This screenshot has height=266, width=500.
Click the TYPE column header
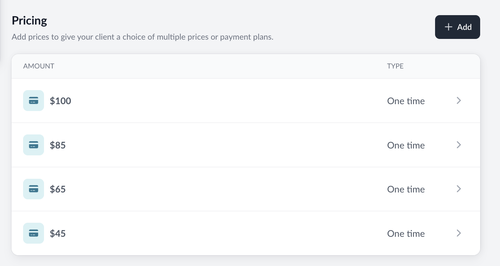click(395, 66)
